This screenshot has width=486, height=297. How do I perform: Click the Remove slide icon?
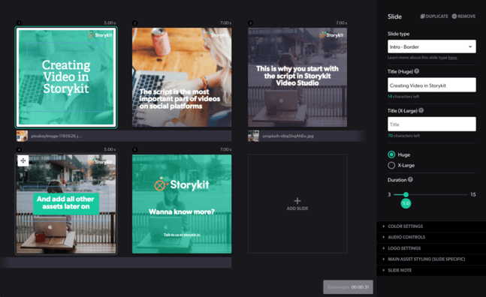tap(454, 16)
